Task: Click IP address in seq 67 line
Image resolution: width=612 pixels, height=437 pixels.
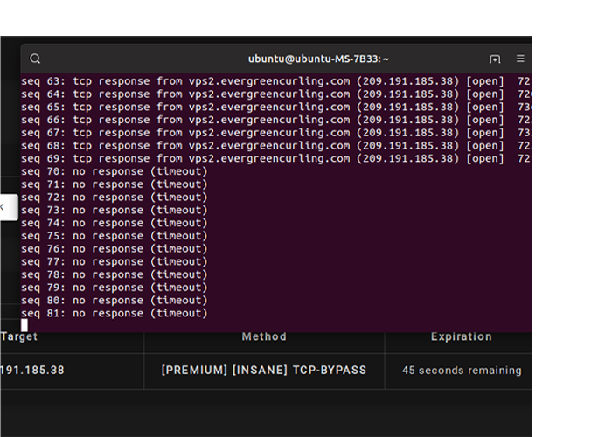Action: [x=407, y=133]
